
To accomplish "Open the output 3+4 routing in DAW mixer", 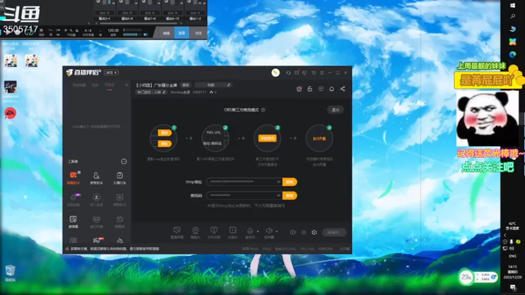I will click(x=104, y=18).
